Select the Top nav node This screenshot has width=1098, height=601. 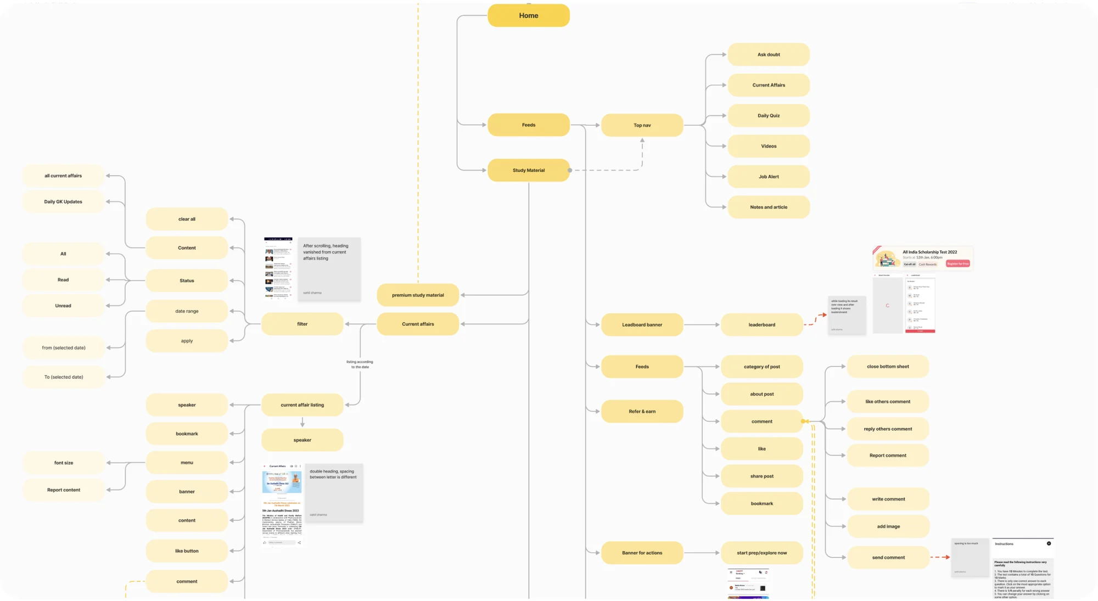click(642, 125)
